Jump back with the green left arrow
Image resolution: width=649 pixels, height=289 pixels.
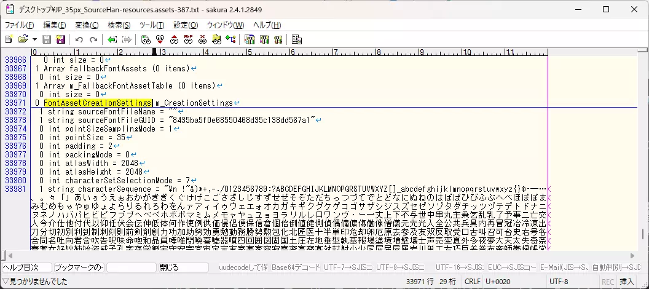click(x=112, y=40)
